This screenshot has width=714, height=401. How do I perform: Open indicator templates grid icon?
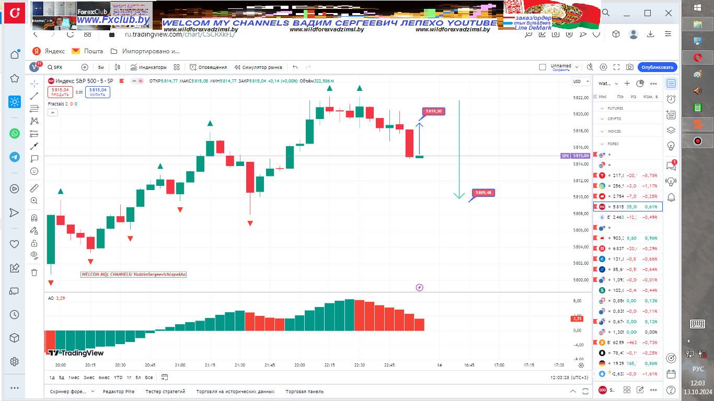coord(177,67)
